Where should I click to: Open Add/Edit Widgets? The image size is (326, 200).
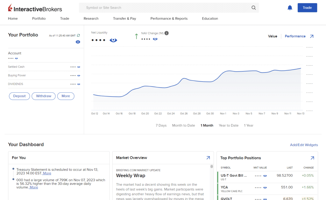304,145
